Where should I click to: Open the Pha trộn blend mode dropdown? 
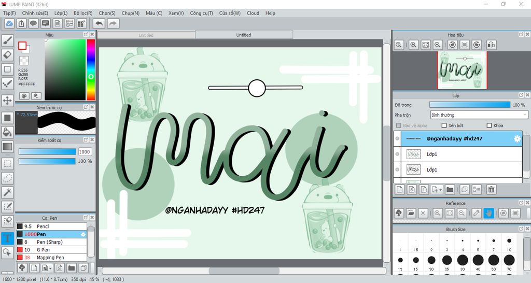(479, 115)
